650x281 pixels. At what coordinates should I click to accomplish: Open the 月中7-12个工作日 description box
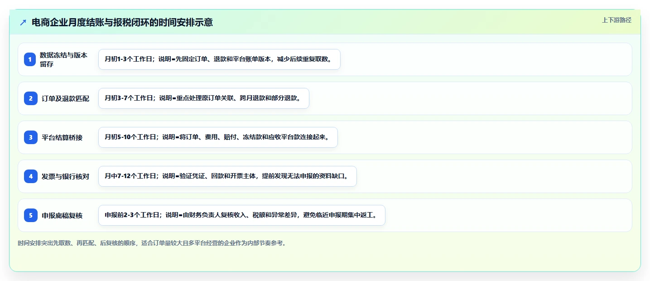click(x=227, y=176)
